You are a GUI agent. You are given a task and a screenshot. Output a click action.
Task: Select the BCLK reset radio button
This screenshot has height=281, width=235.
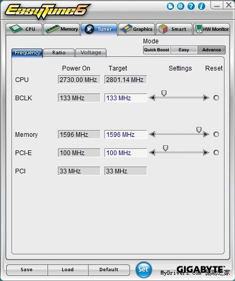click(x=216, y=98)
